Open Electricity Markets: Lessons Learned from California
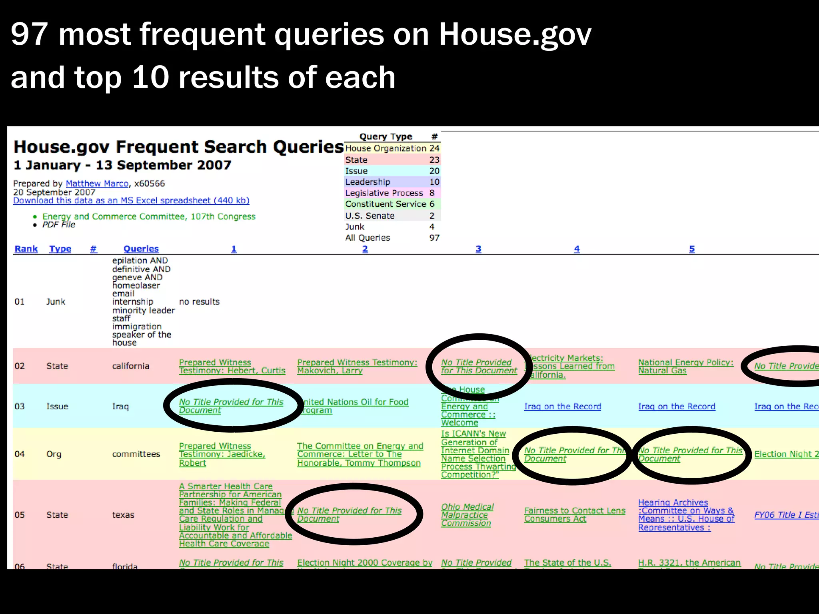 (569, 366)
